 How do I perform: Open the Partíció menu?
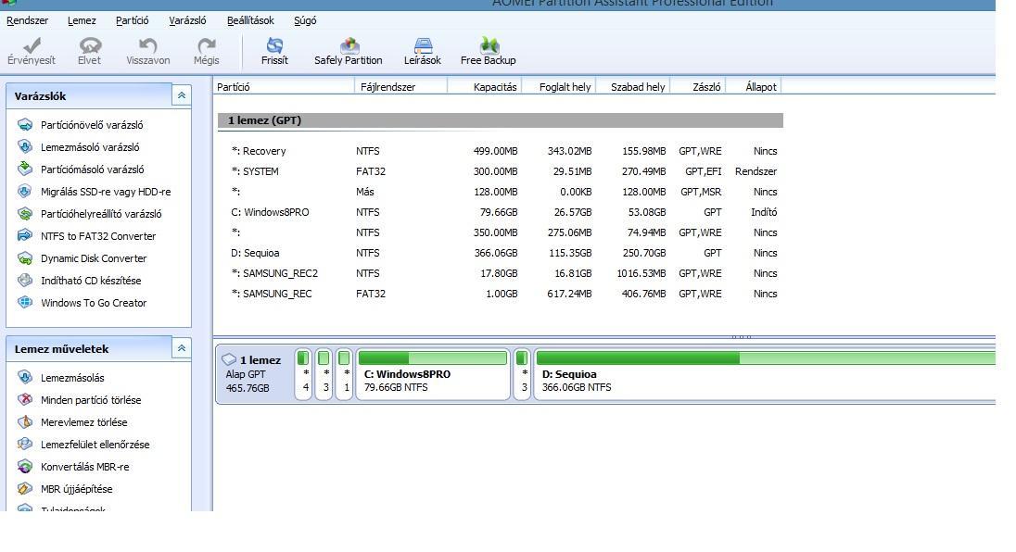[x=133, y=20]
